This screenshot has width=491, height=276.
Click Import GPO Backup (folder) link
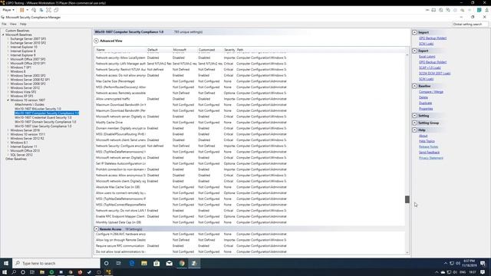click(433, 38)
